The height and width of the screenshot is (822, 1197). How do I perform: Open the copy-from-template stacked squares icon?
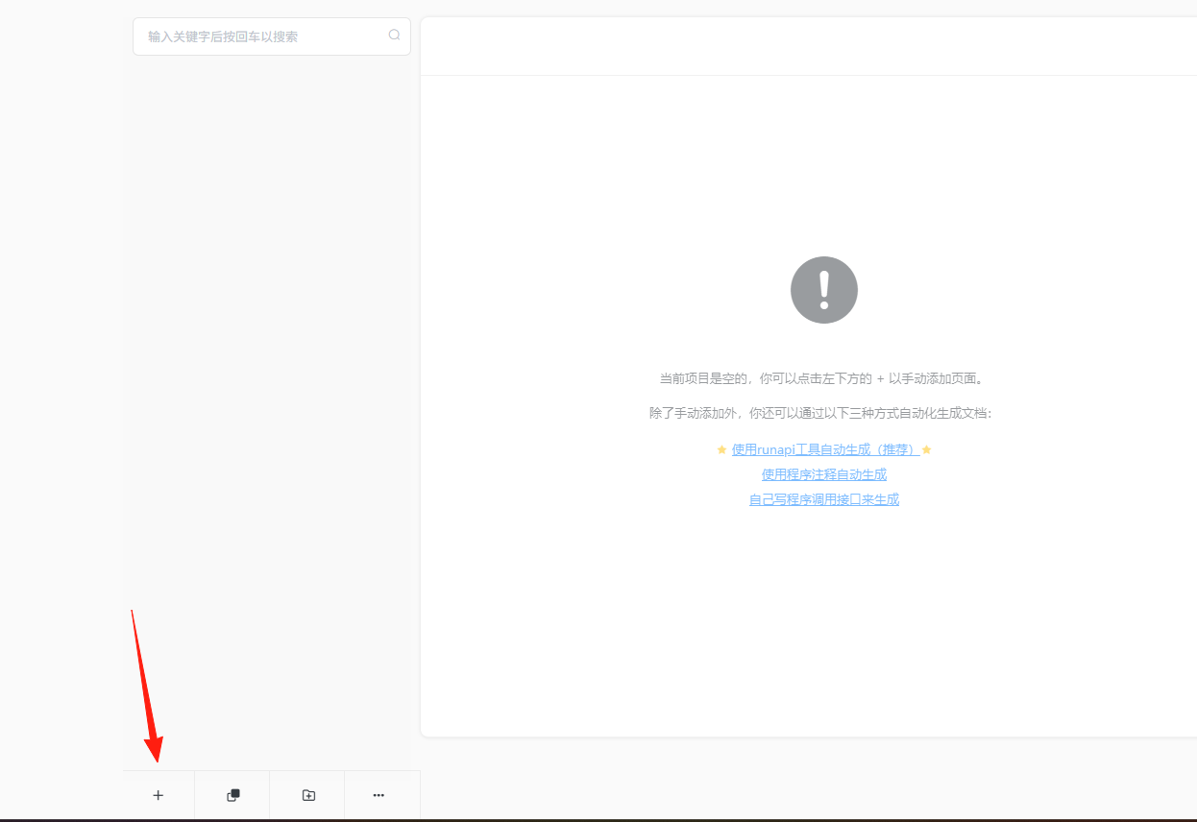click(233, 795)
